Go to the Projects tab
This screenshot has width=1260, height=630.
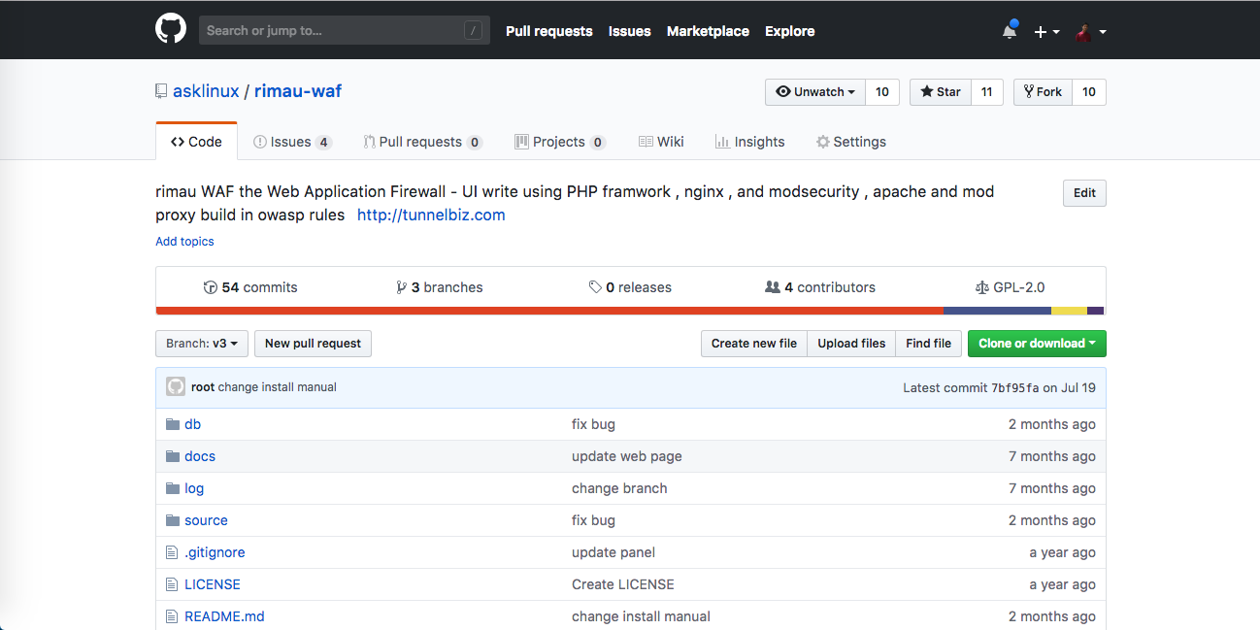[560, 142]
